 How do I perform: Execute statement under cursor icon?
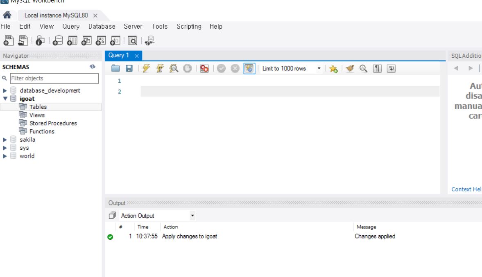[160, 68]
